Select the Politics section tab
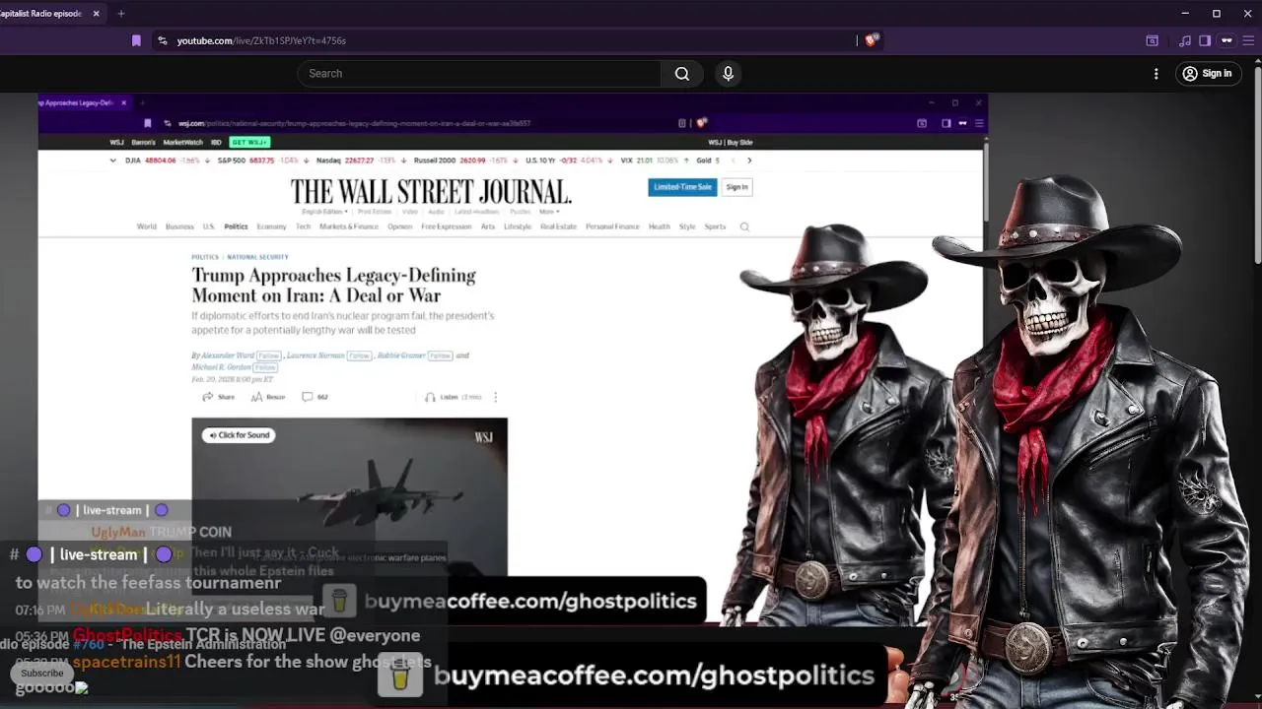Image resolution: width=1262 pixels, height=709 pixels. pyautogui.click(x=236, y=226)
